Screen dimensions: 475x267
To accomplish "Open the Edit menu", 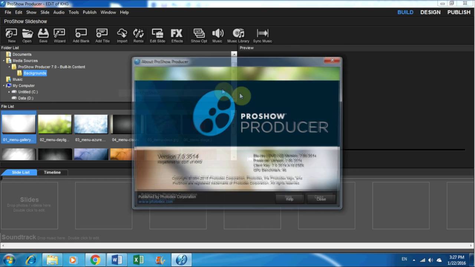I will pyautogui.click(x=19, y=12).
